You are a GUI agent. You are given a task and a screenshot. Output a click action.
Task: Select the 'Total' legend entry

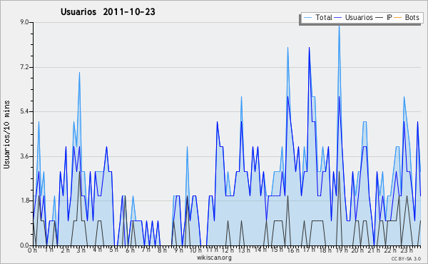click(323, 17)
